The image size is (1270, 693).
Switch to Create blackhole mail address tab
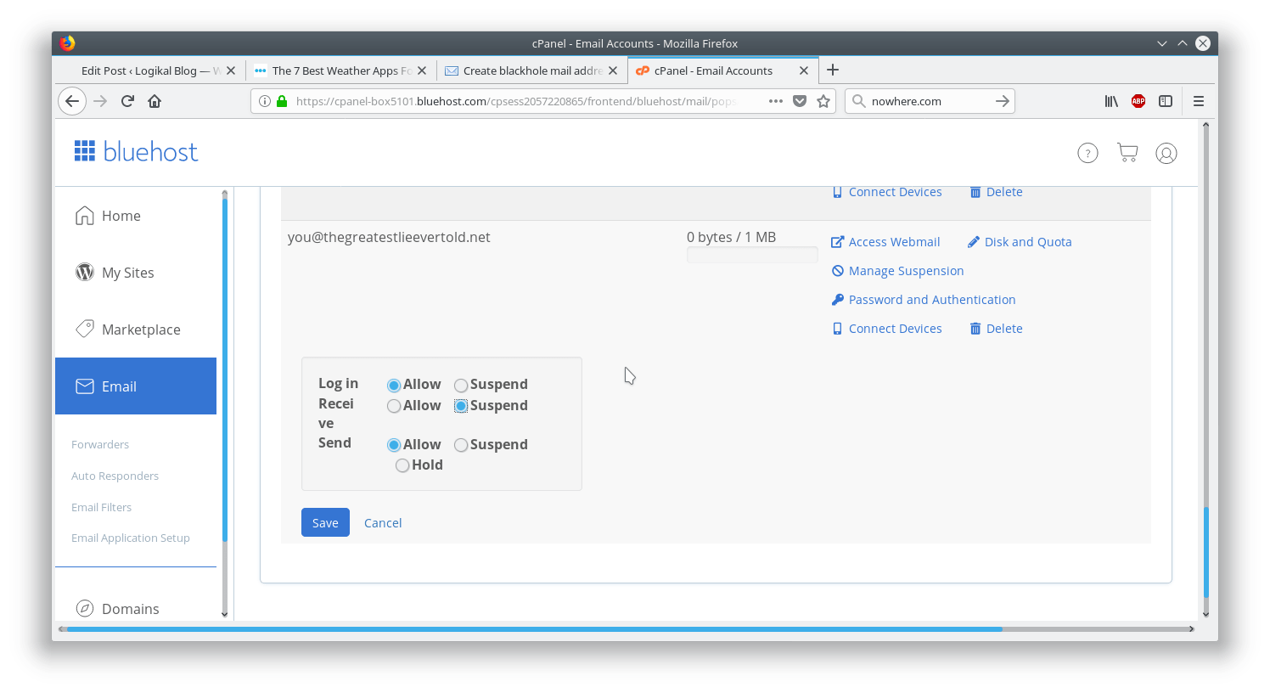[x=532, y=70]
